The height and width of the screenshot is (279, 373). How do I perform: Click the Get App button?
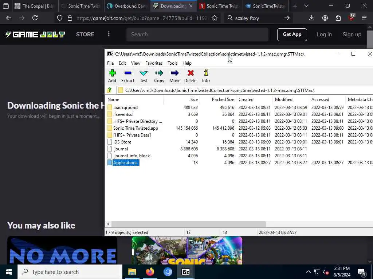[292, 35]
